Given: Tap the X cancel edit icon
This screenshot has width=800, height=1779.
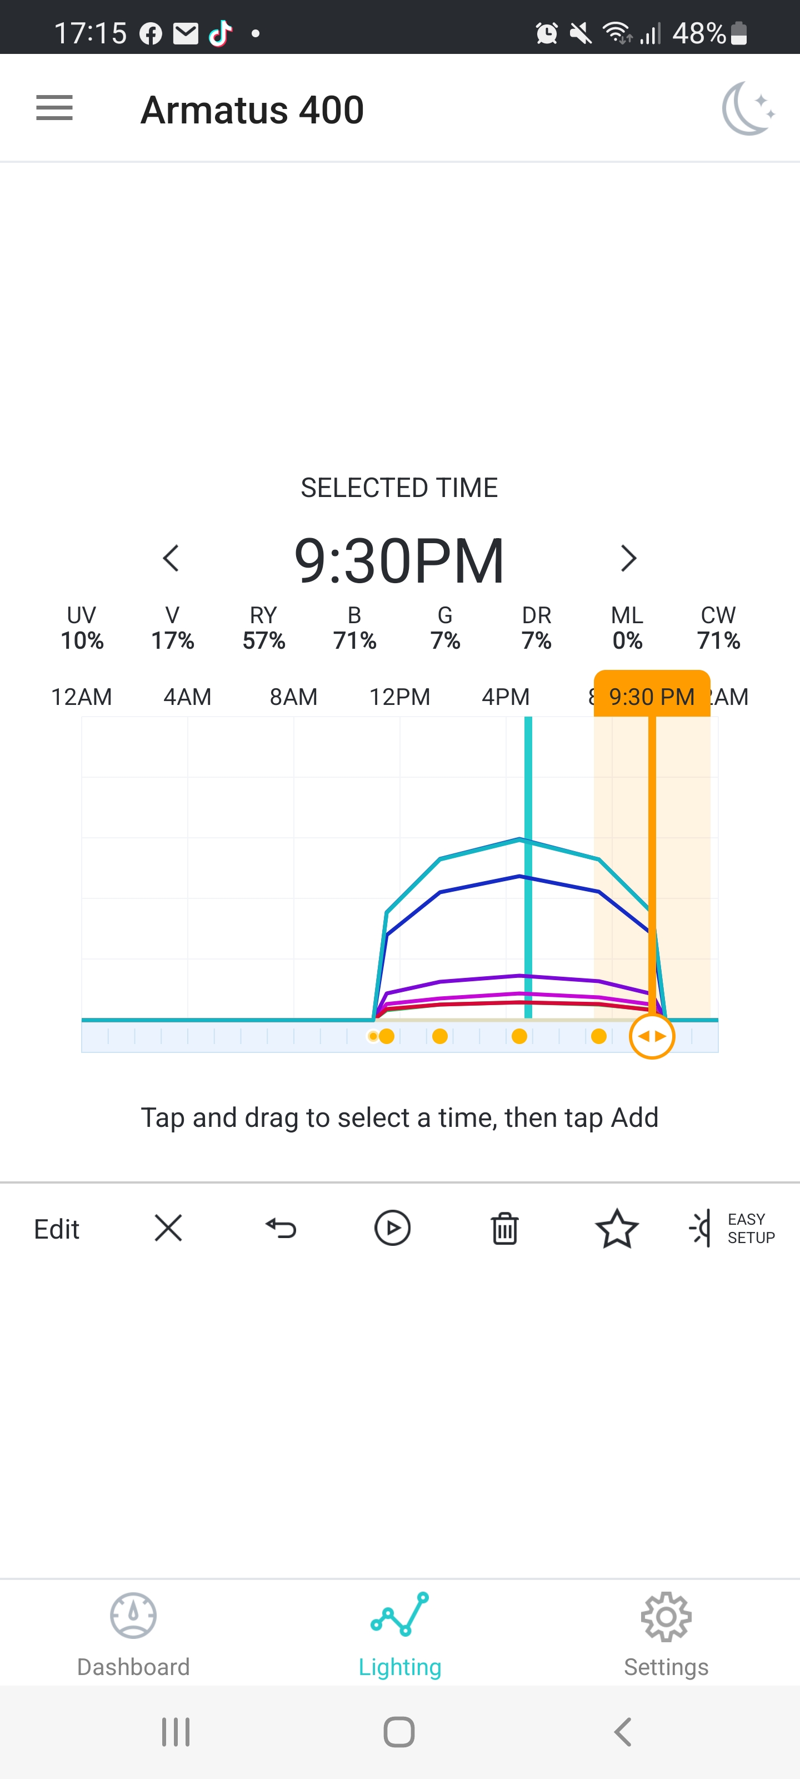Looking at the screenshot, I should coord(168,1228).
